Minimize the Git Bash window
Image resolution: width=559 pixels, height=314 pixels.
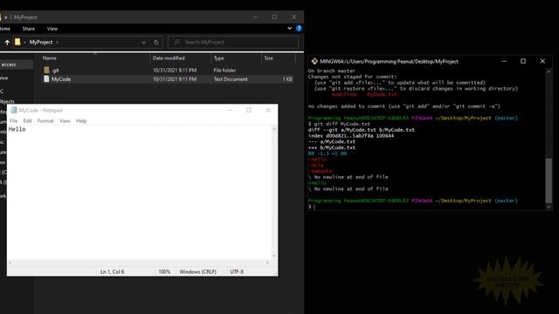click(504, 61)
